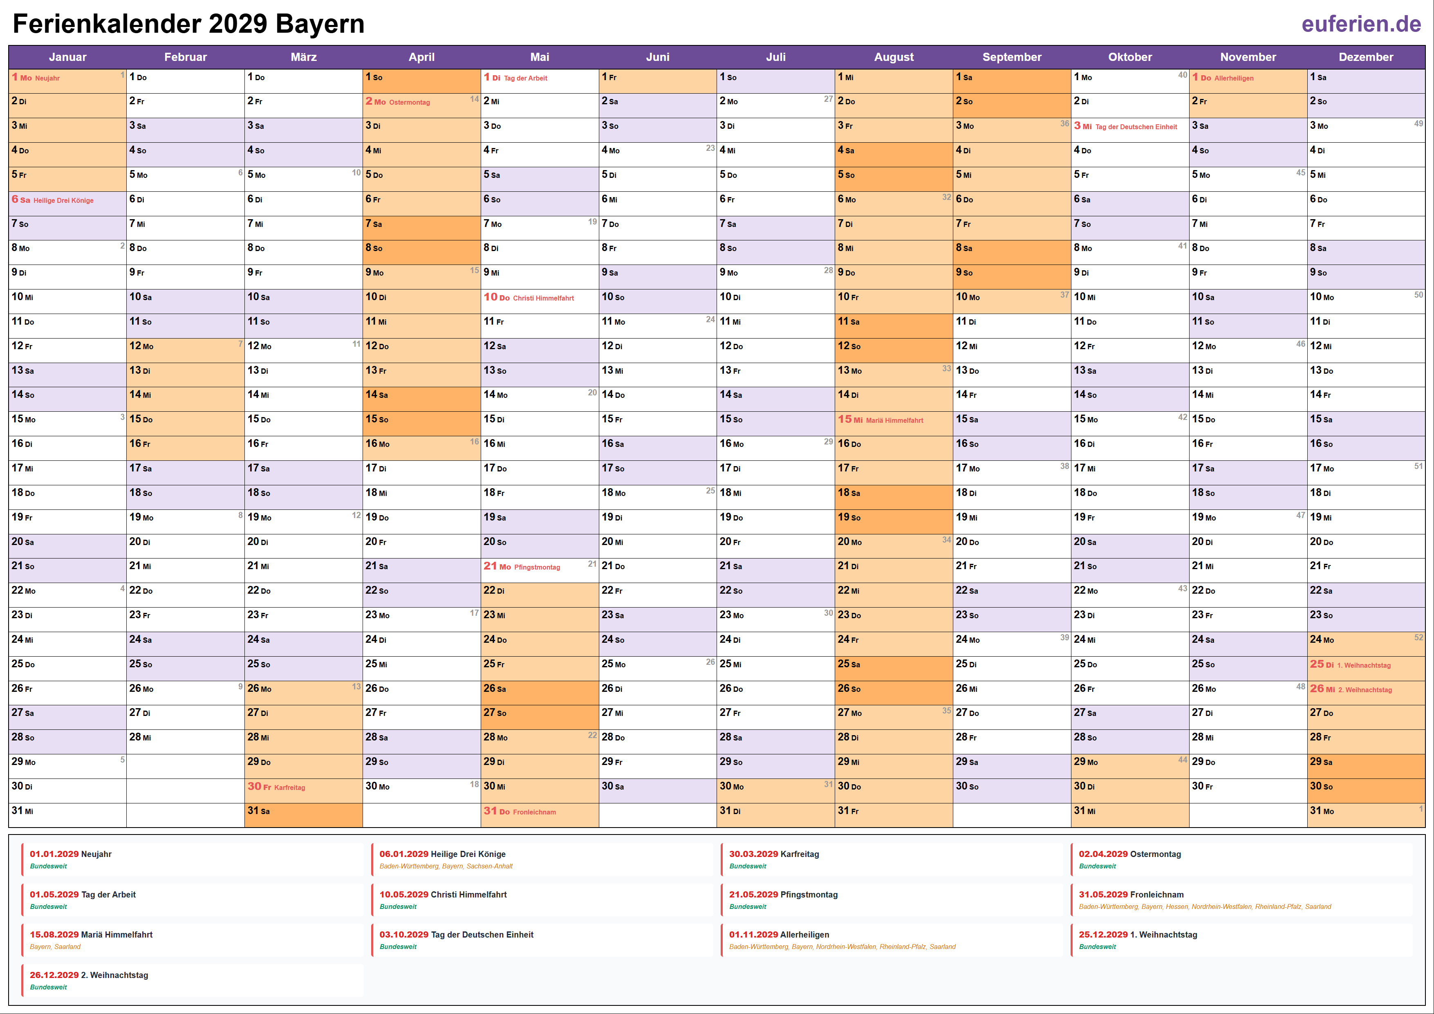Click the Dezember column header

1365,57
